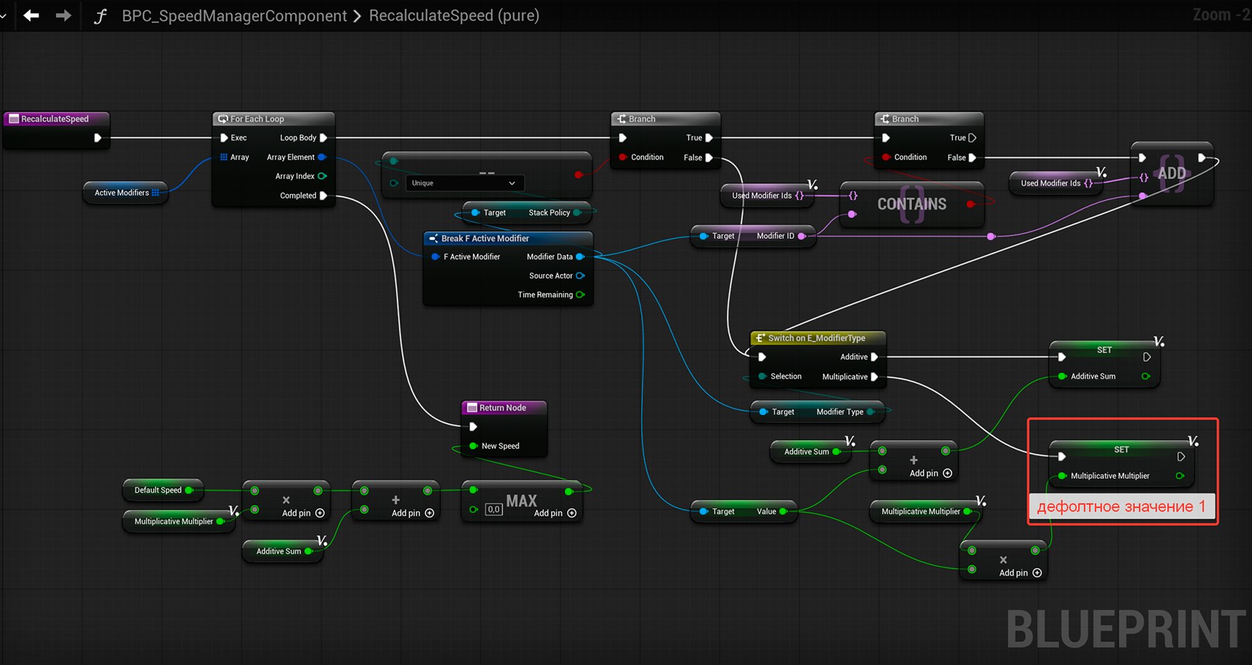This screenshot has height=665, width=1252.
Task: Select the Default Speed variable node
Action: [x=163, y=490]
